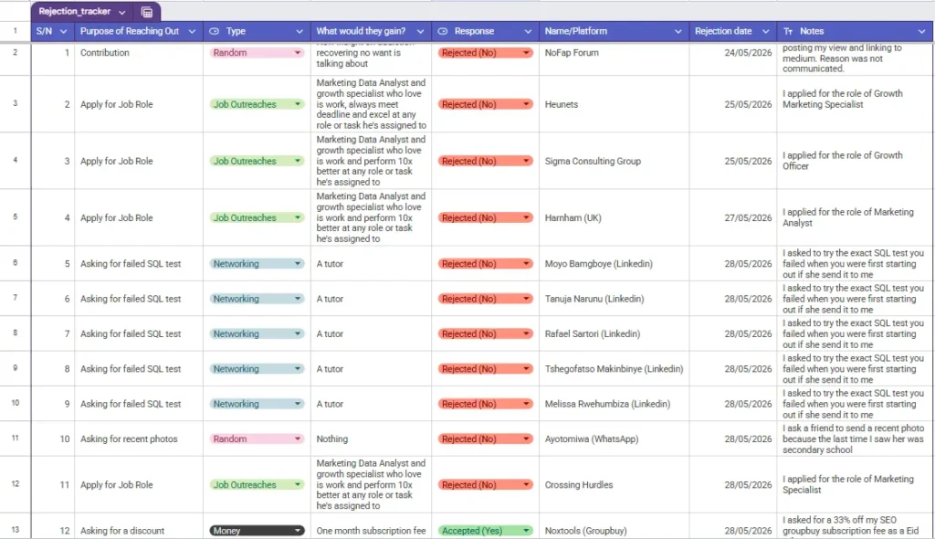Open Rejected (No) chip for Moyo Bamgboye
This screenshot has height=539, width=935.
[x=485, y=264]
